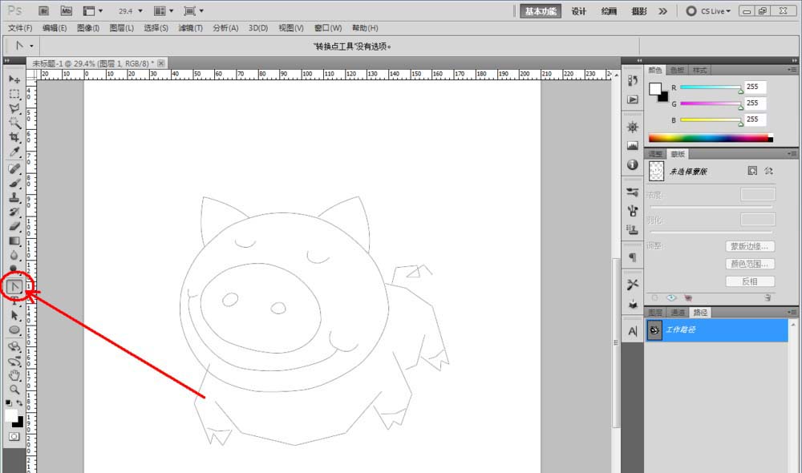The width and height of the screenshot is (802, 473).
Task: Reset default foreground and background colors
Action: pyautogui.click(x=9, y=403)
